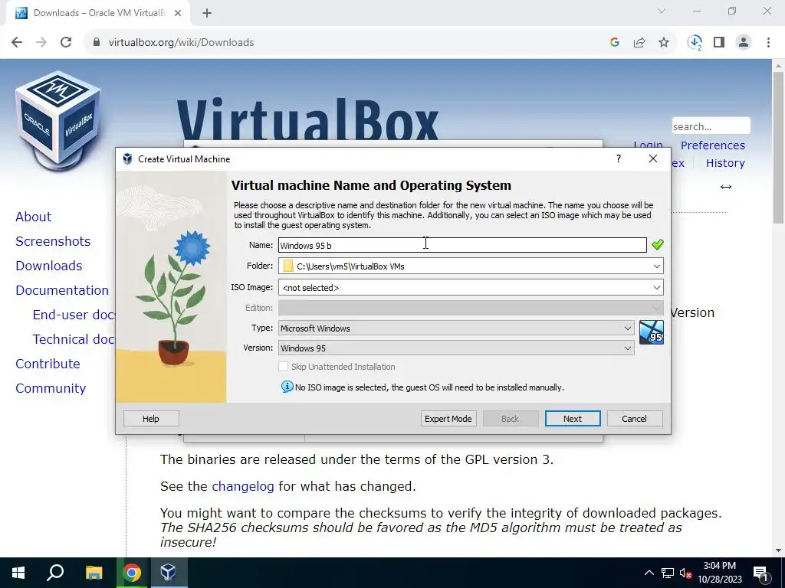Open the Preferences link
Viewport: 785px width, 588px height.
click(713, 145)
